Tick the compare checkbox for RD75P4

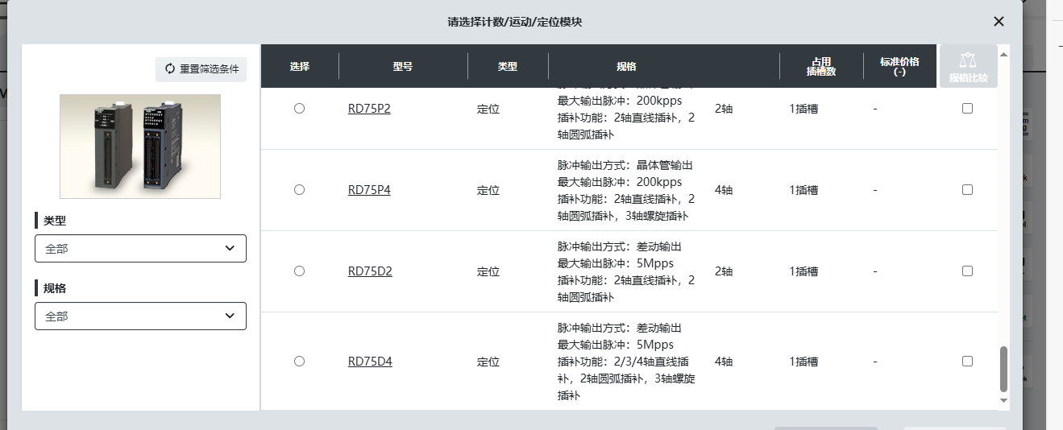968,190
